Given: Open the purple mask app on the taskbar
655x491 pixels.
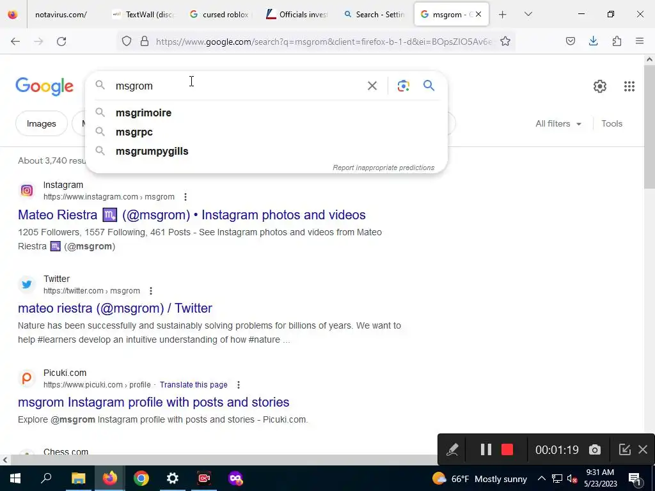Looking at the screenshot, I should [x=235, y=478].
